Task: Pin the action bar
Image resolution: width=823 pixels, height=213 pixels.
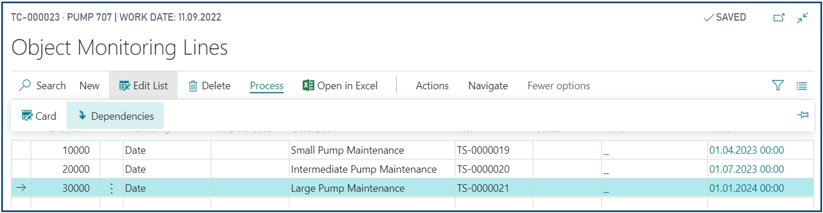Action: [803, 115]
